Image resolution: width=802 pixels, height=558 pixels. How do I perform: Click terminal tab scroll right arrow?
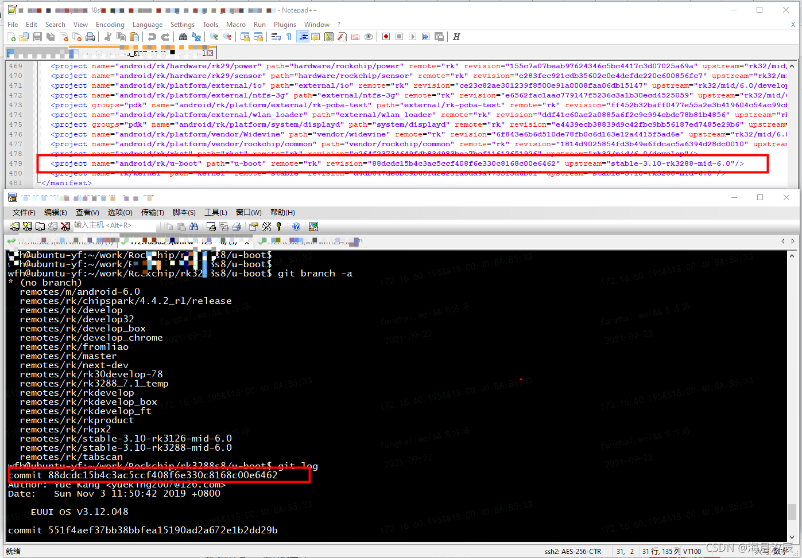point(793,241)
